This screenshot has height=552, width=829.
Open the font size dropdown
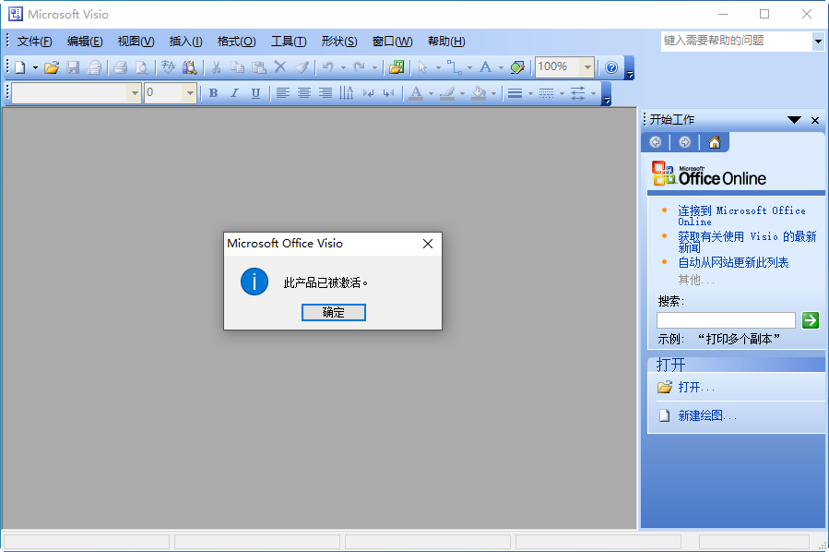[x=190, y=91]
